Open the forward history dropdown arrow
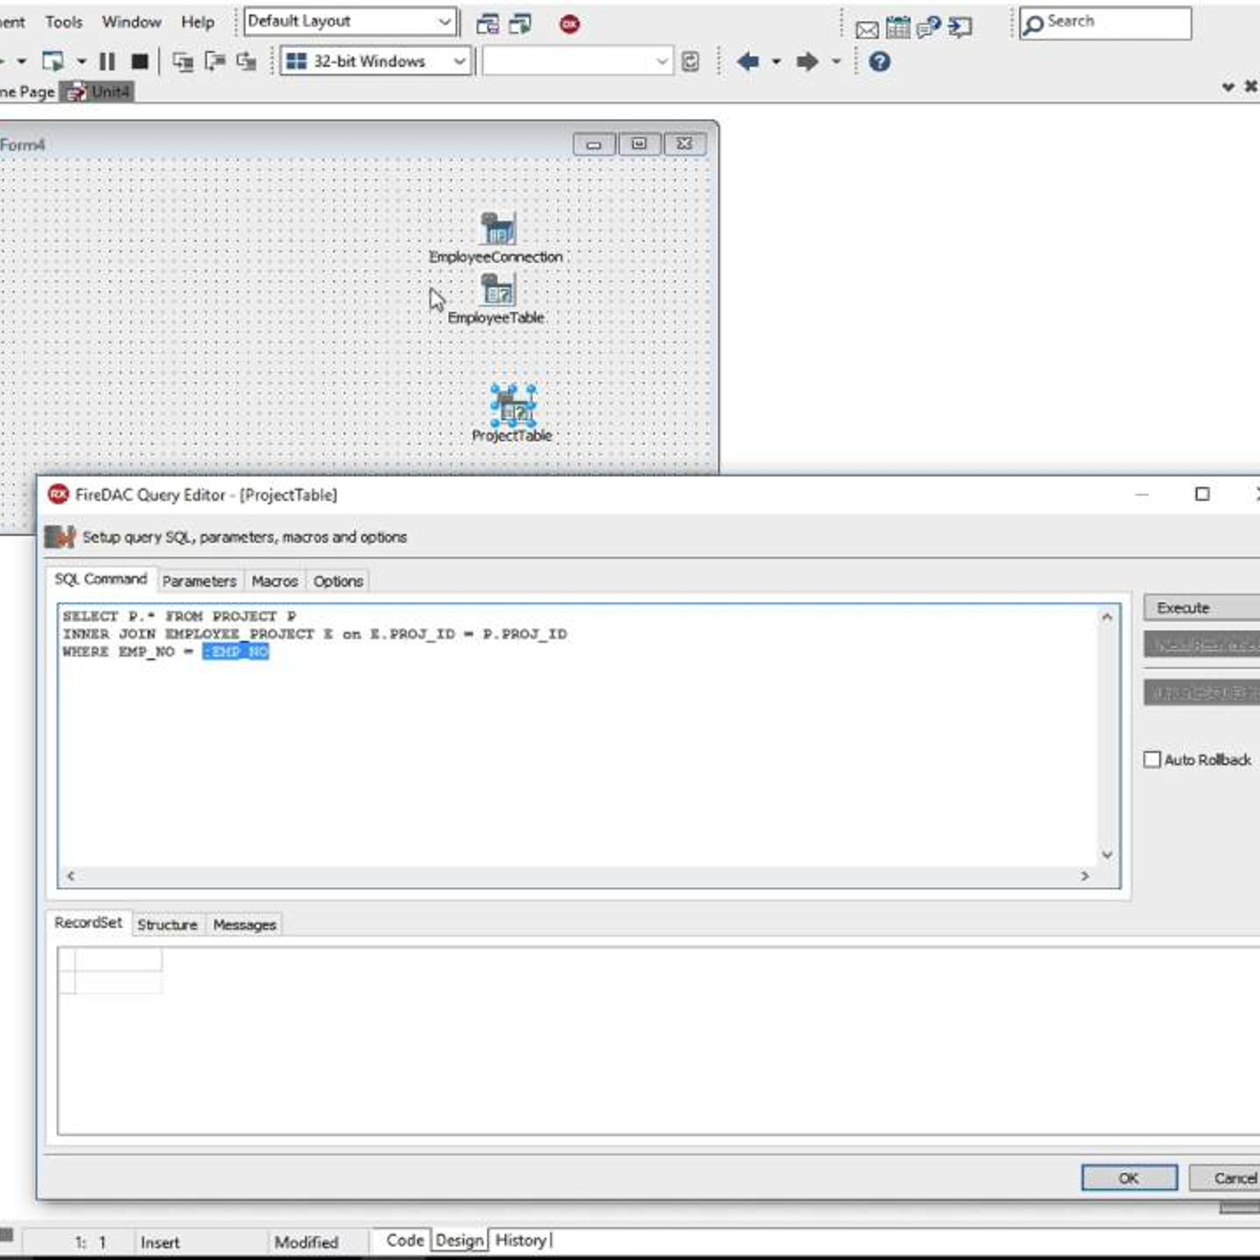 [836, 61]
